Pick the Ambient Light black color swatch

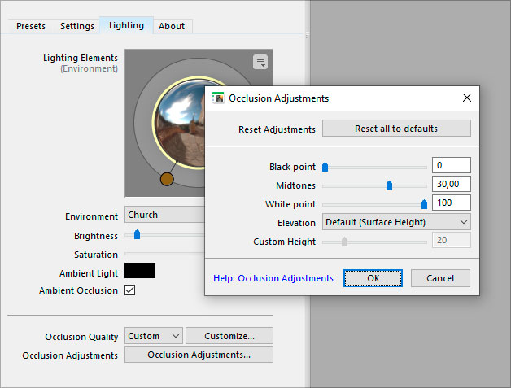(x=140, y=271)
